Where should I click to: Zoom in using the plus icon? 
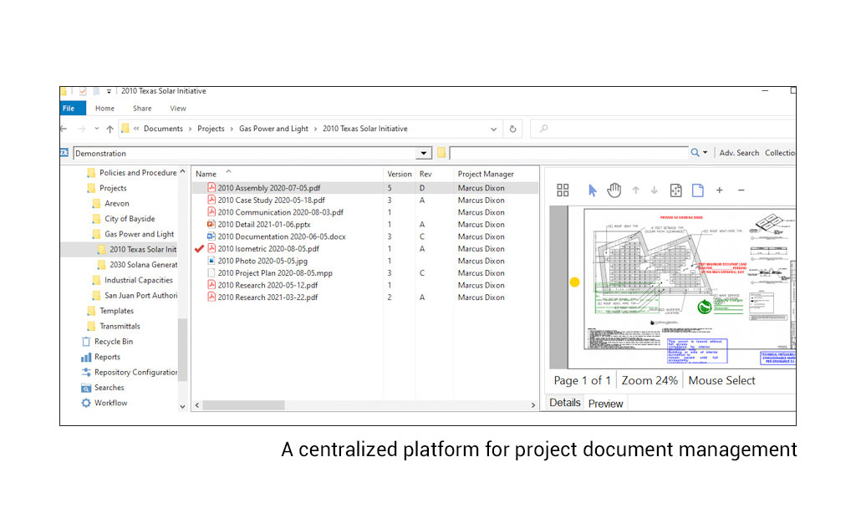click(x=719, y=190)
